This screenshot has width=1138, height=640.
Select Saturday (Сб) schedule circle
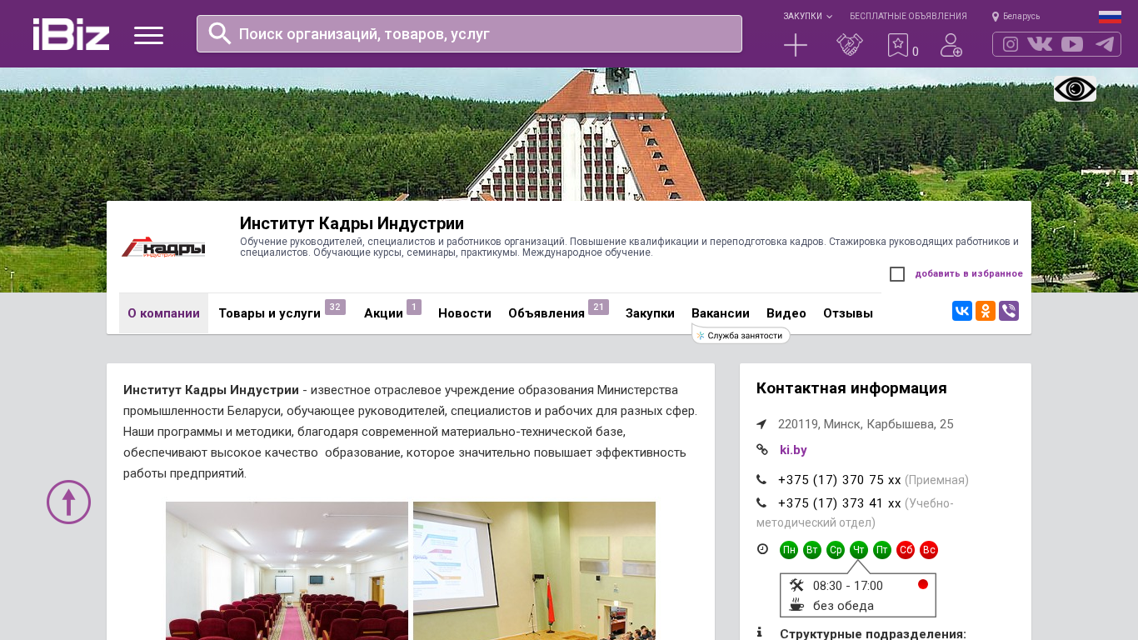[906, 550]
